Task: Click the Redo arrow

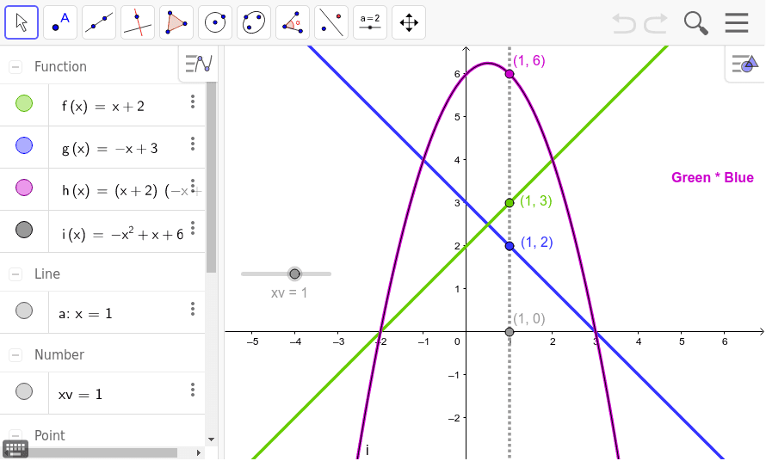Action: pyautogui.click(x=656, y=23)
